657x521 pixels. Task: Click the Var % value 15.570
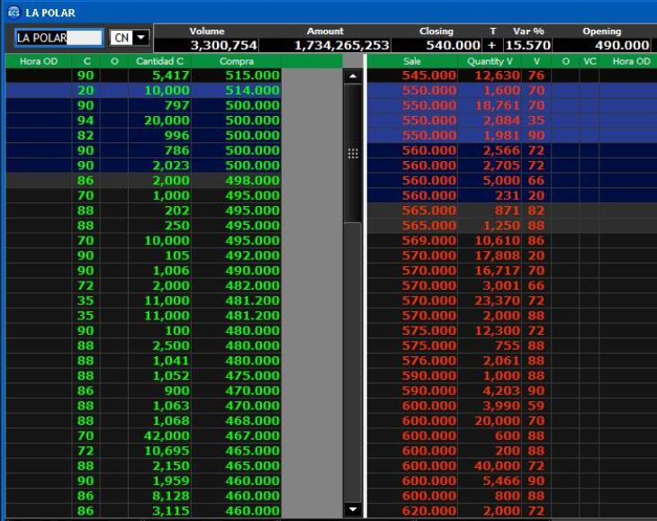[528, 45]
